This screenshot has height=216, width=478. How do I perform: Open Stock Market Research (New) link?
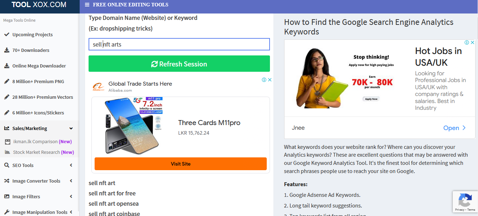click(43, 152)
